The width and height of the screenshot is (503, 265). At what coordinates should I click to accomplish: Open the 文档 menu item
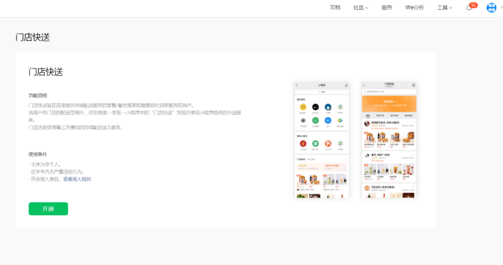335,7
